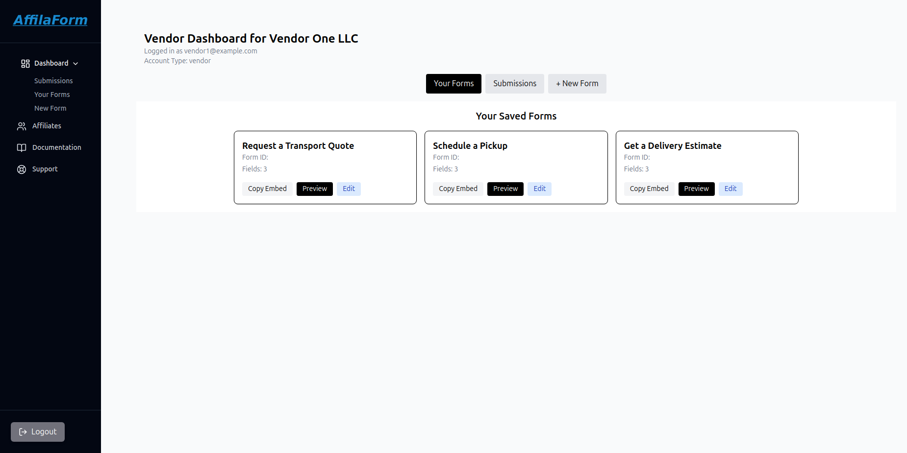The image size is (907, 453).
Task: Log out using the Logout button
Action: click(38, 432)
